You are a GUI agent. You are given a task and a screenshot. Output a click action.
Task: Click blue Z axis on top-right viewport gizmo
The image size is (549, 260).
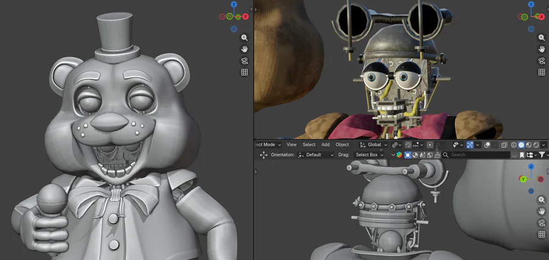(x=531, y=4)
